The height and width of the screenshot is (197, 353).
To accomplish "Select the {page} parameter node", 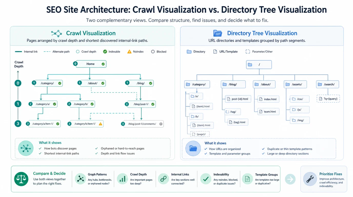I will click(x=200, y=134).
